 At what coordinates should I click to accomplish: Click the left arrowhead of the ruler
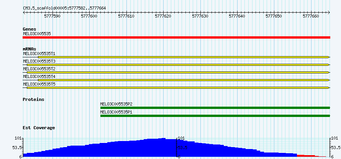24,13
